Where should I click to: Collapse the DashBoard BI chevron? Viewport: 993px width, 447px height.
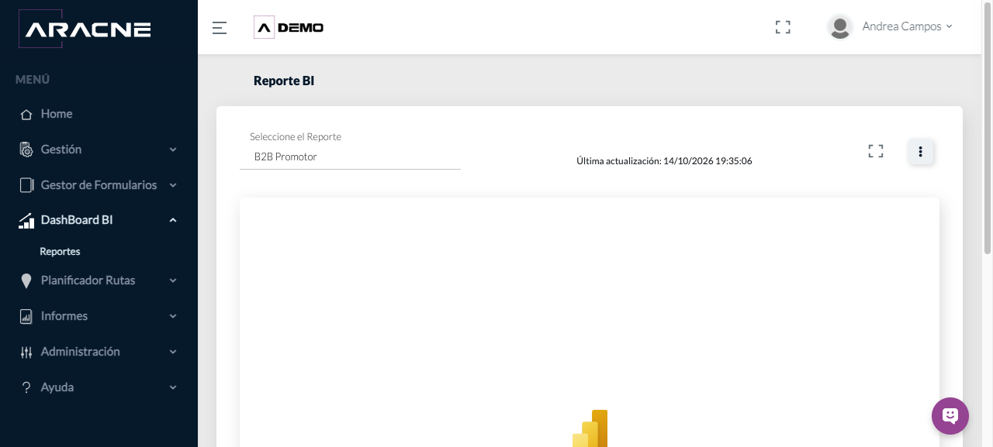[173, 220]
